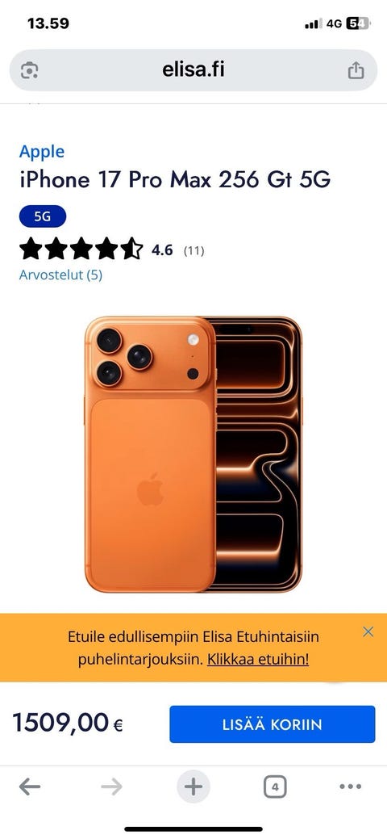Open a new tab with plus button
The image size is (387, 839).
coord(193,787)
